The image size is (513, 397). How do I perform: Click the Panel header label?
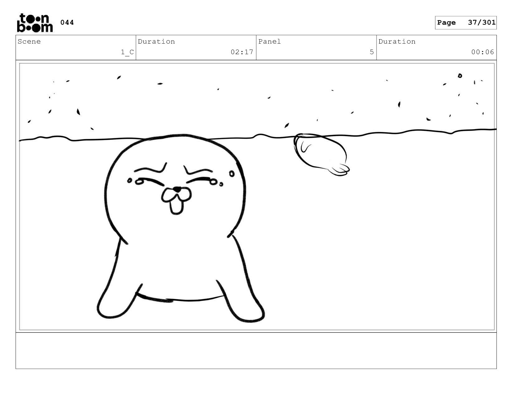[x=270, y=42]
